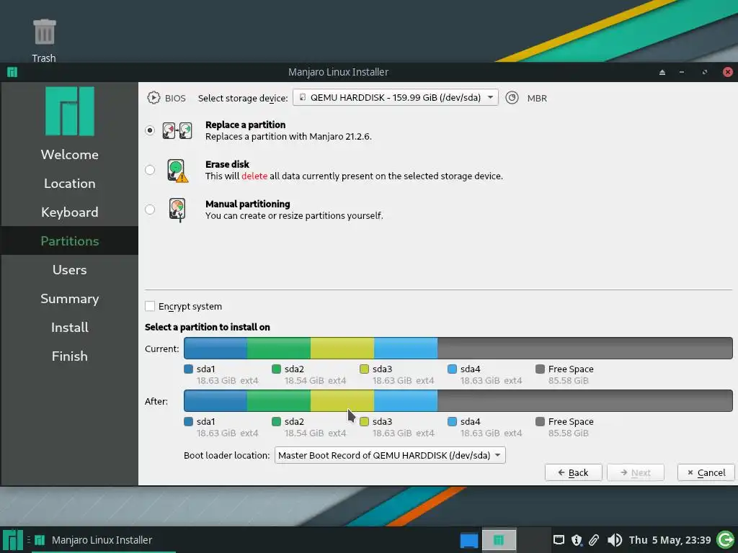Select Manual partitioning radio button
738x553 pixels.
point(150,210)
